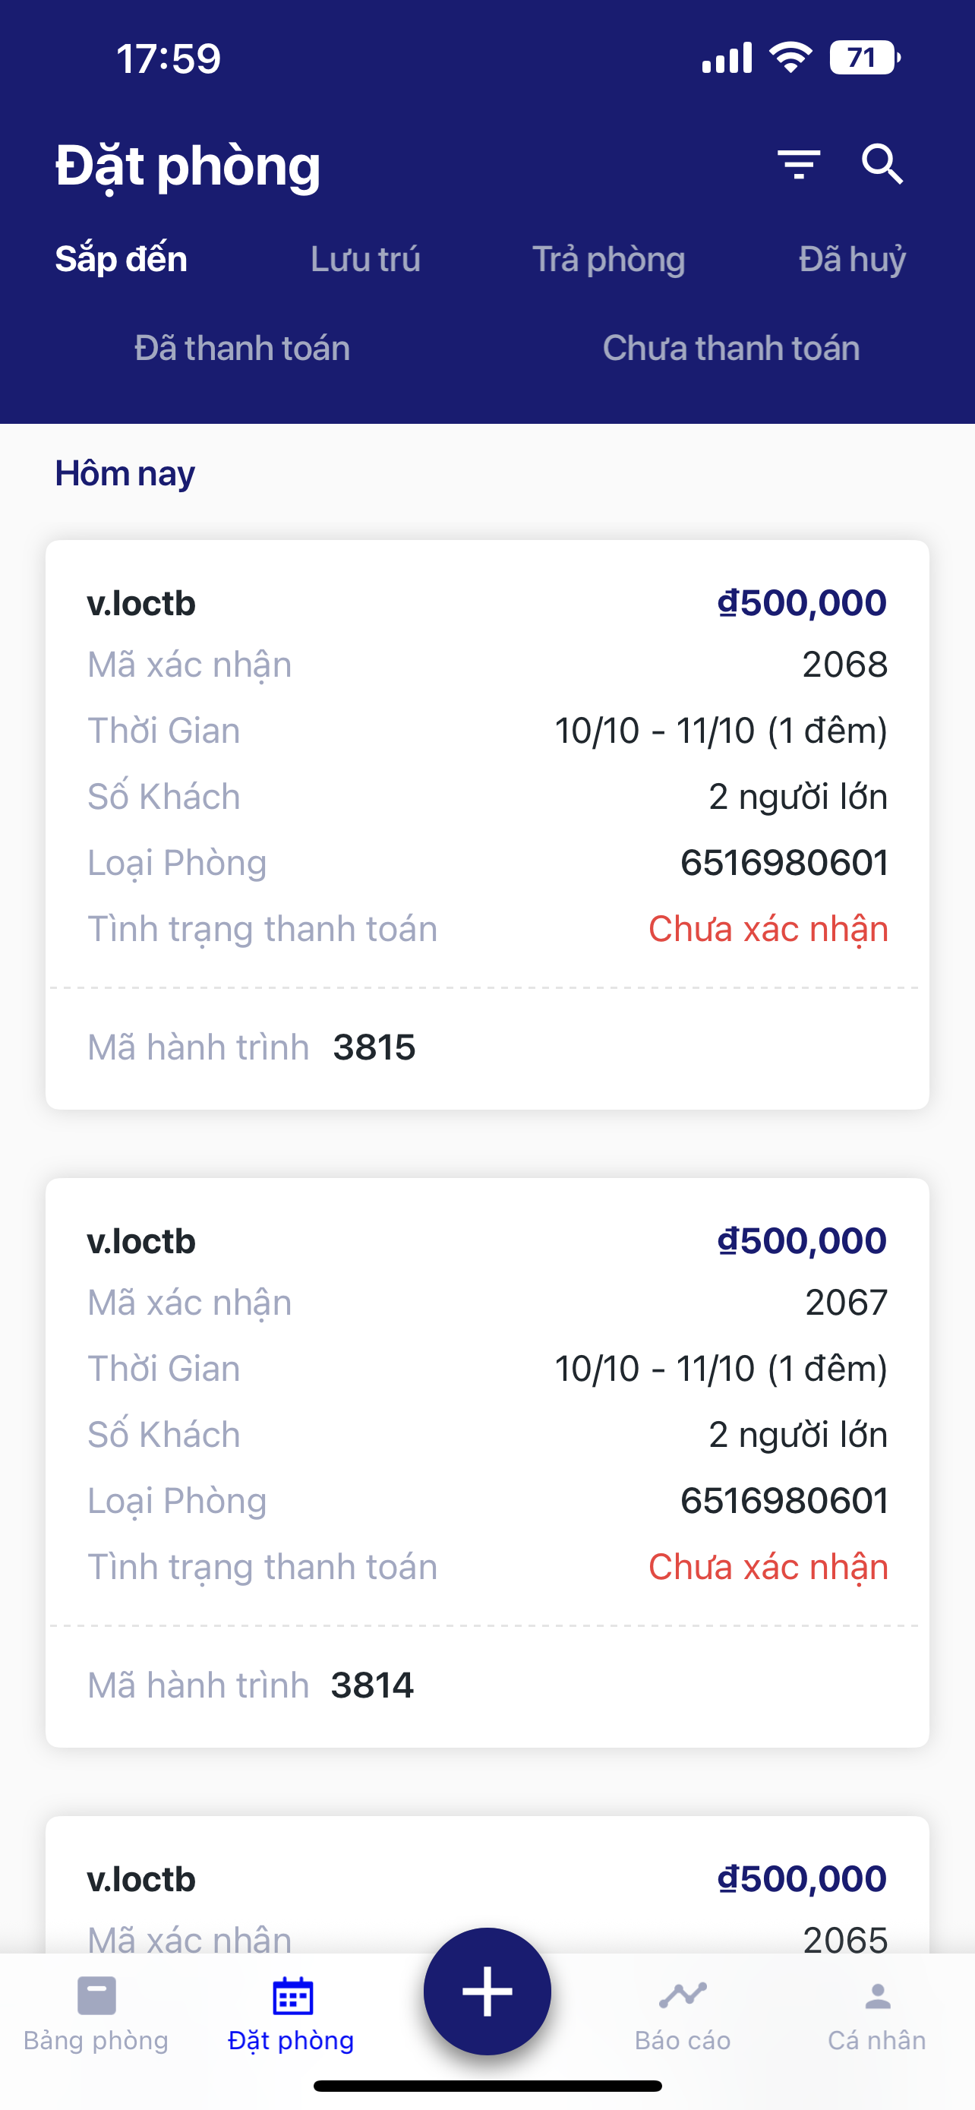Go to Cá nhân profile icon
Image resolution: width=975 pixels, height=2110 pixels.
pos(878,1995)
